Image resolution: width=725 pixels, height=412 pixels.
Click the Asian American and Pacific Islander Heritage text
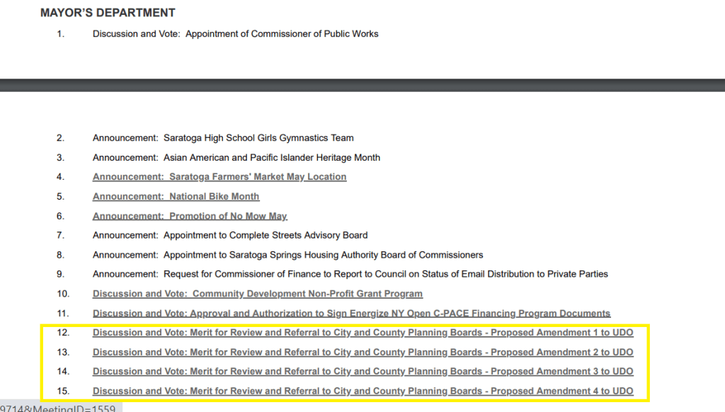coord(236,157)
